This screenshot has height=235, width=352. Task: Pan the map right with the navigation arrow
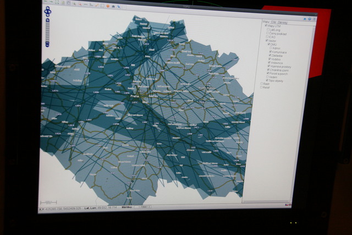point(50,12)
